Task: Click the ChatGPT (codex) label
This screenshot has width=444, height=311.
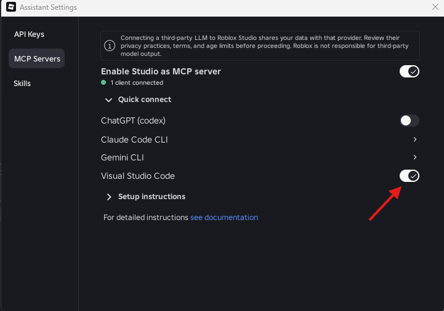Action: click(133, 120)
